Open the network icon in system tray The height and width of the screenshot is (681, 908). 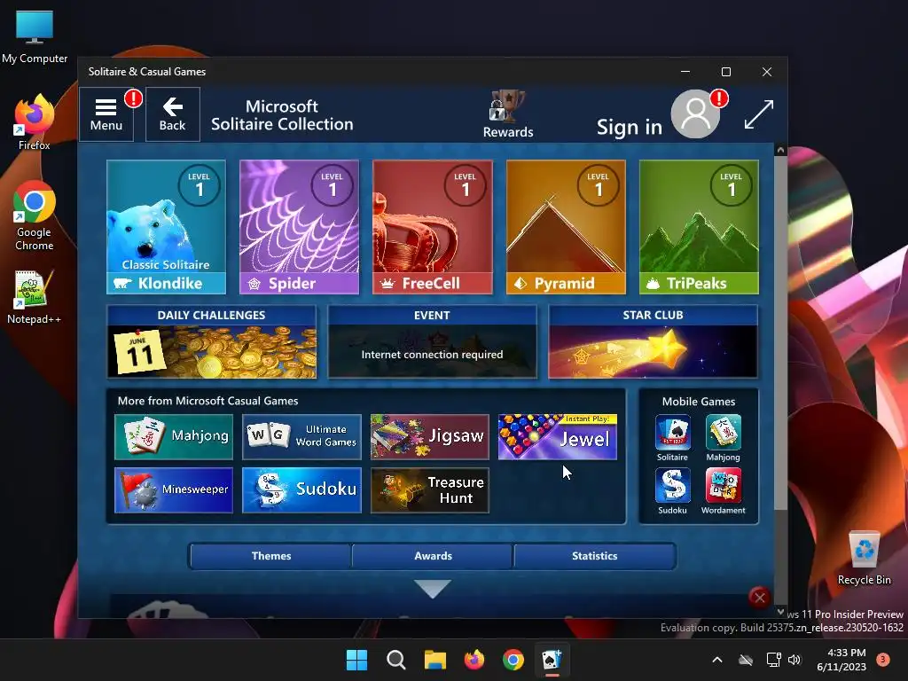click(x=773, y=660)
